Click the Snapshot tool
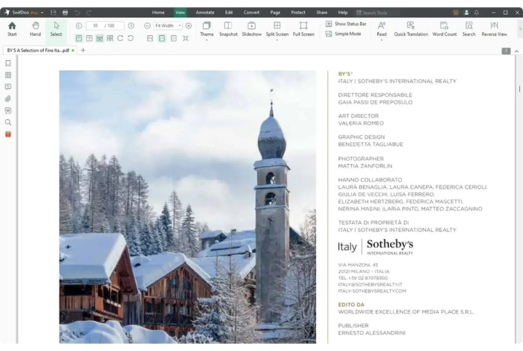The width and height of the screenshot is (523, 351). 228,29
